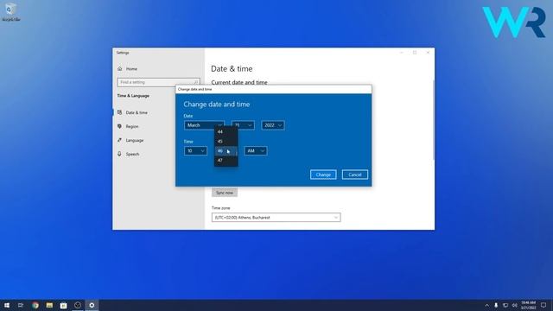
Task: Open Task View from taskbar
Action: pyautogui.click(x=21, y=305)
